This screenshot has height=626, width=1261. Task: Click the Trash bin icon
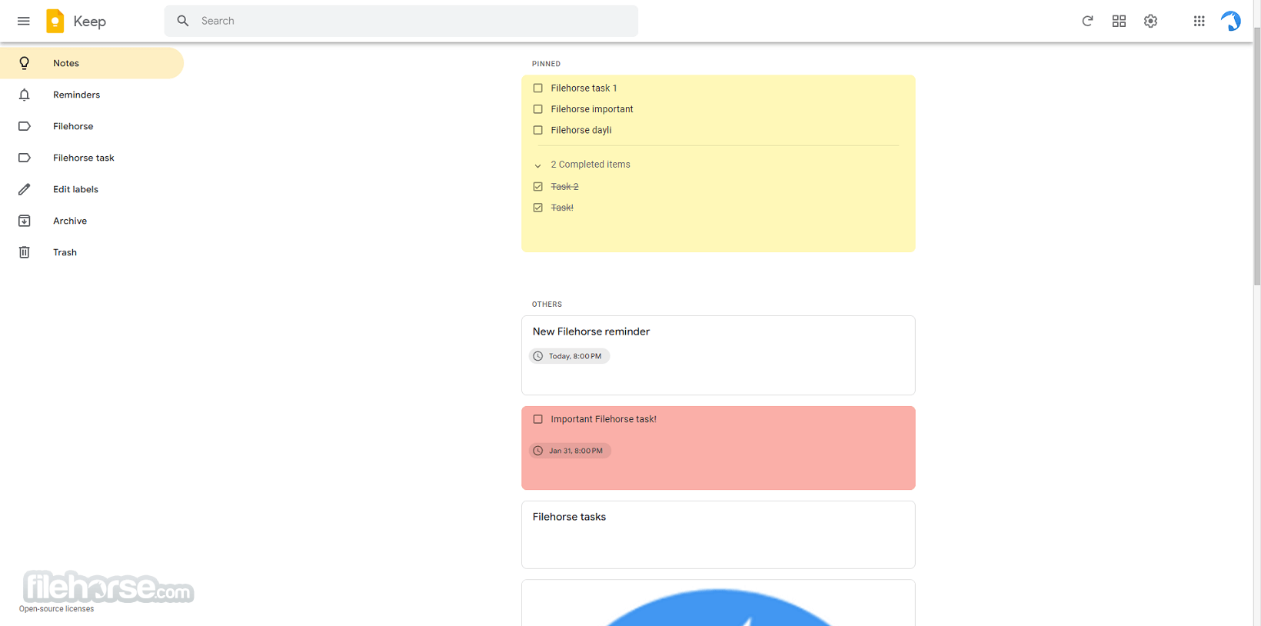click(x=25, y=252)
